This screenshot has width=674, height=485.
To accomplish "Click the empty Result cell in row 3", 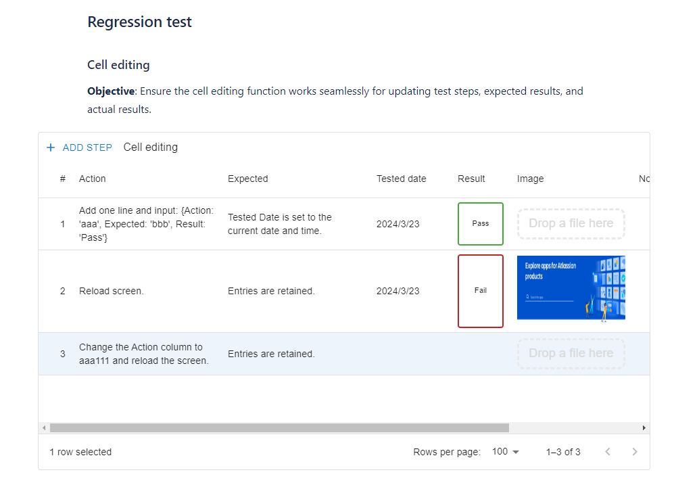I will pos(480,354).
